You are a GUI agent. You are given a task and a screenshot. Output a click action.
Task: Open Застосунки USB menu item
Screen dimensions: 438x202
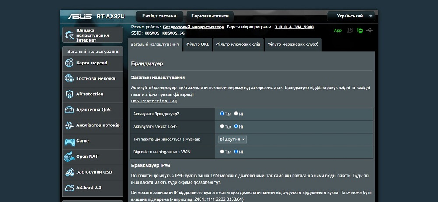click(92, 172)
